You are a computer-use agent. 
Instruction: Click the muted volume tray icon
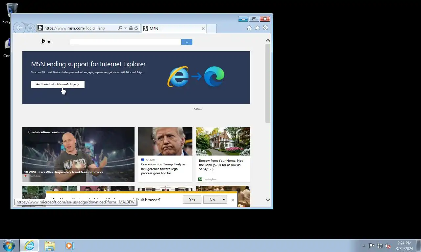pos(388,246)
